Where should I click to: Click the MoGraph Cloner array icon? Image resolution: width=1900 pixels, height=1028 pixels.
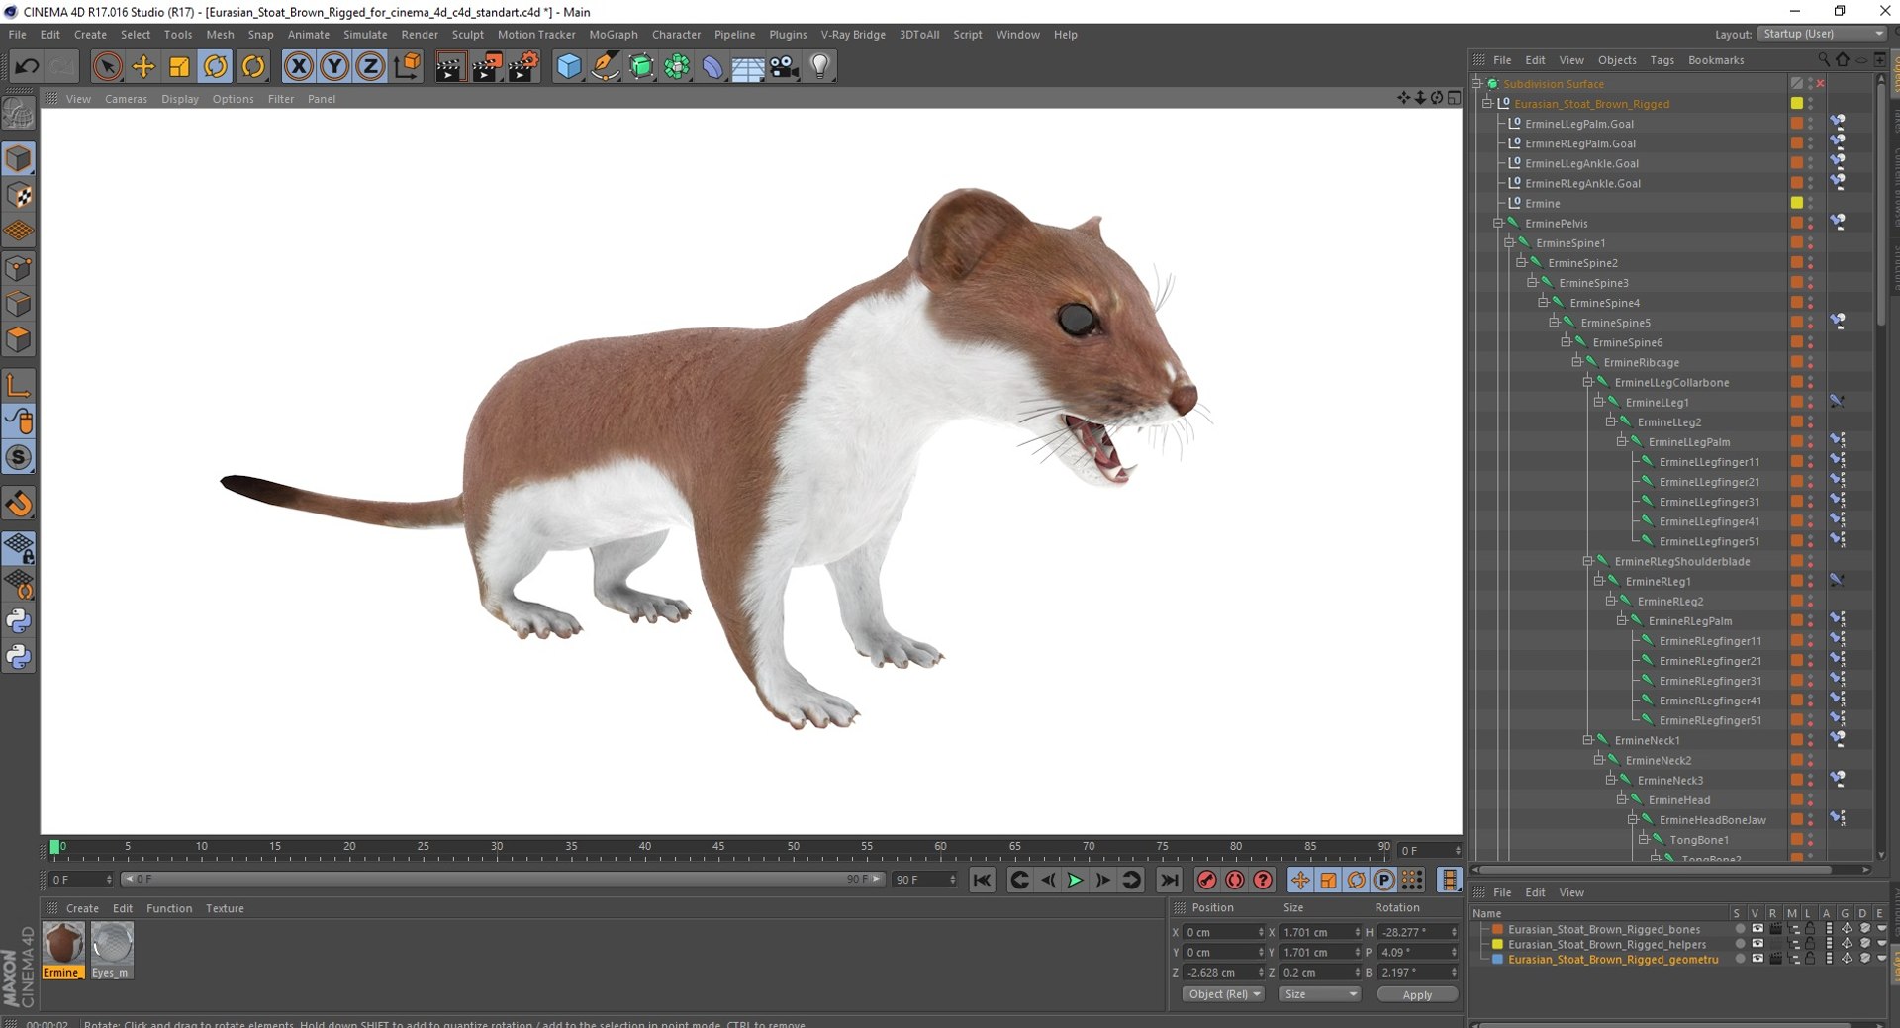(677, 67)
